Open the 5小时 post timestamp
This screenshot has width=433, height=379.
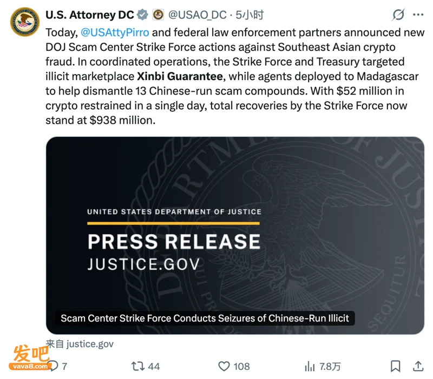[250, 15]
